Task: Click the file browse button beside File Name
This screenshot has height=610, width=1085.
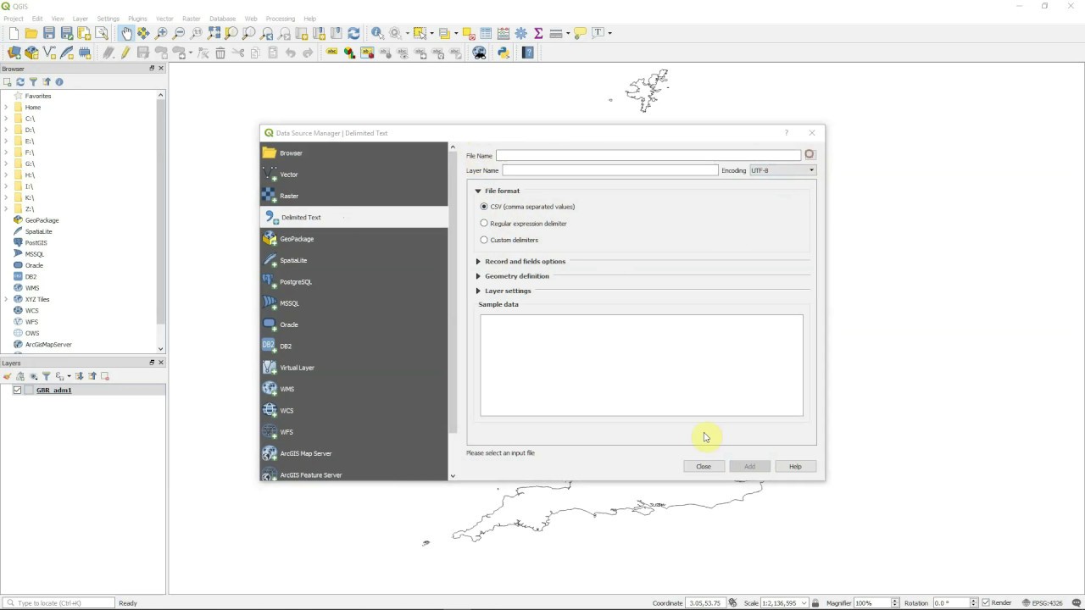Action: pos(810,155)
